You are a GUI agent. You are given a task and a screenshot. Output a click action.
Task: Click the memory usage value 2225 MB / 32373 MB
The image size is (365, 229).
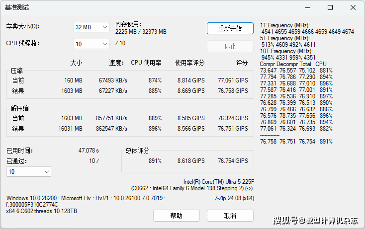click(x=141, y=32)
